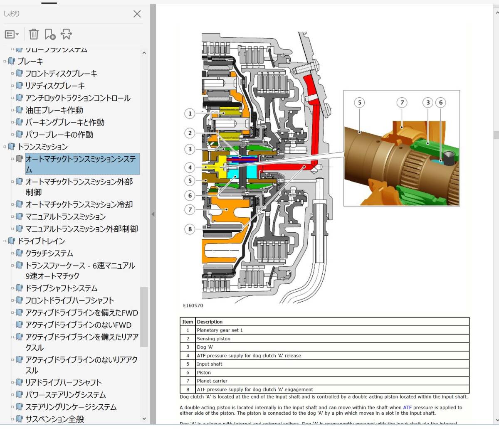499x433 pixels.
Task: Collapse the トランスミッション bookmark group
Action: coord(5,147)
